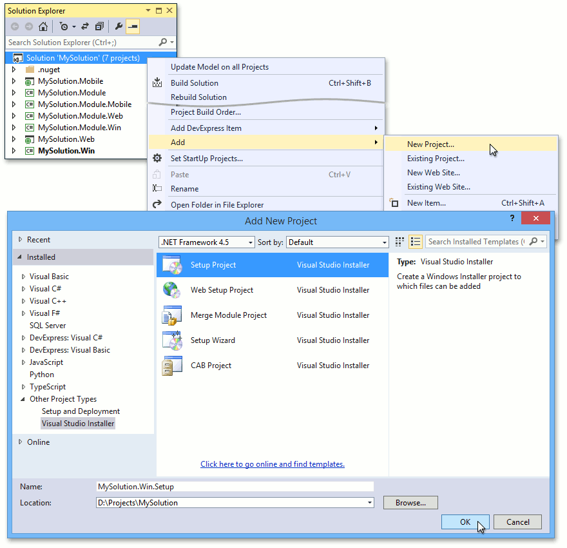Choose Set StartUp Projects menu item
Viewport: 567px width, 548px height.
[x=265, y=159]
